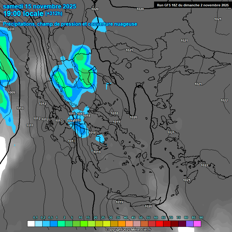Pick the light cyan swatch after 0,1

coord(38,224)
